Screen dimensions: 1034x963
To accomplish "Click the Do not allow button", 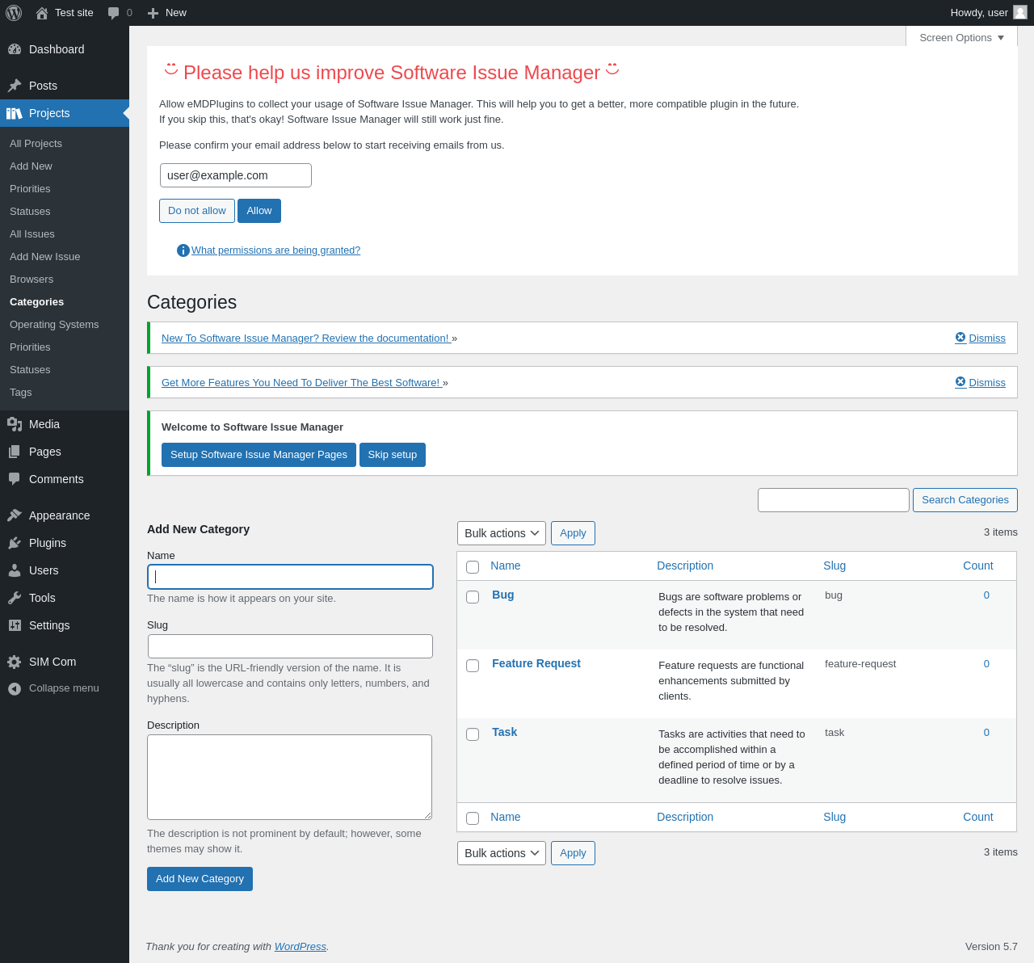I will pyautogui.click(x=197, y=211).
